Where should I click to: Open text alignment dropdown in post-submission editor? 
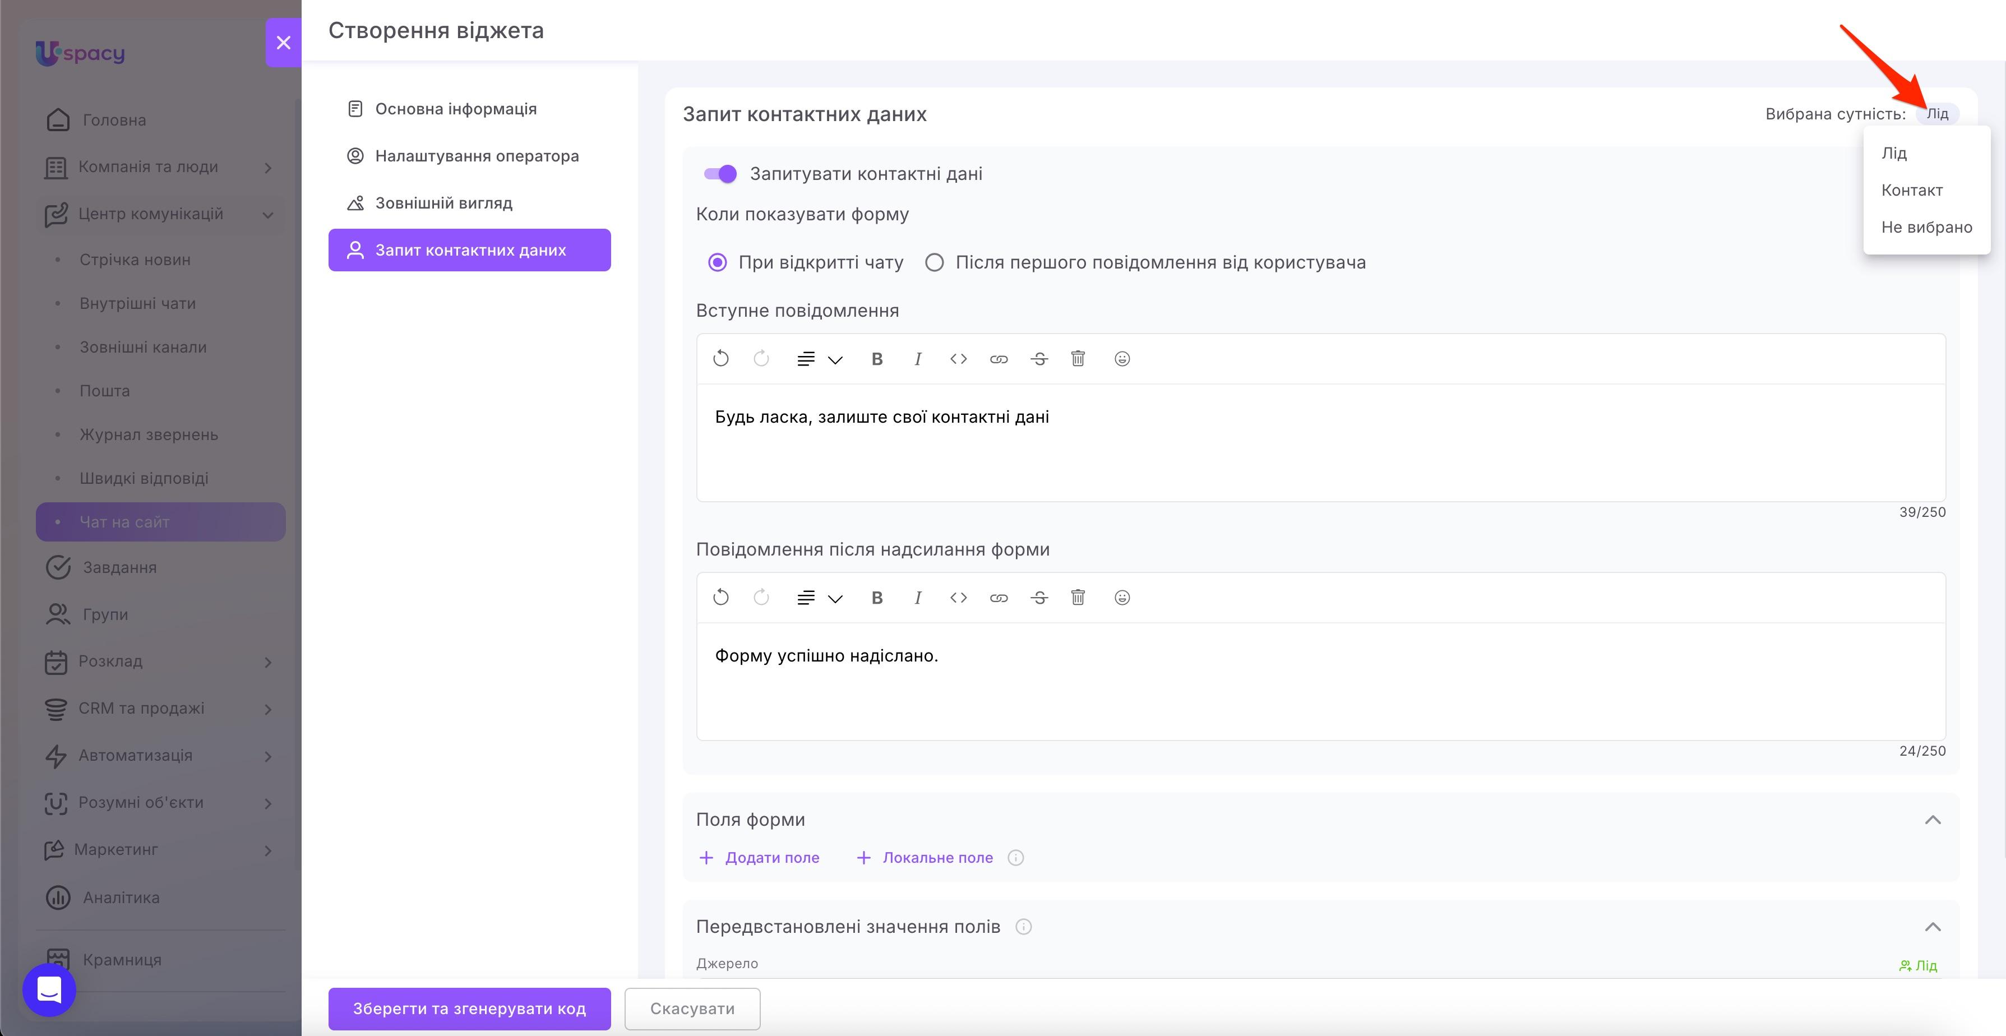coord(820,598)
